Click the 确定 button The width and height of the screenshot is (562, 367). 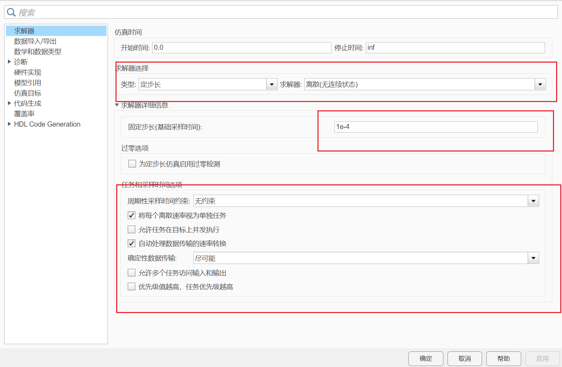[x=426, y=359]
